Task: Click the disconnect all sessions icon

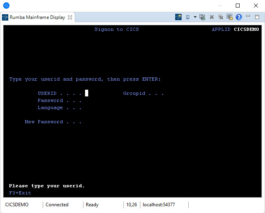Action: point(220,17)
